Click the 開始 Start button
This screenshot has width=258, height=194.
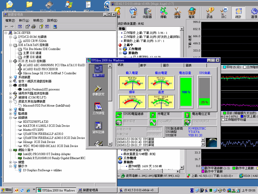click(x=6, y=190)
